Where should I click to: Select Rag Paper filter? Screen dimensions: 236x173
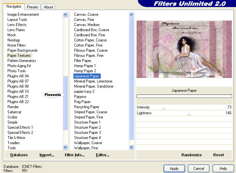(x=82, y=102)
